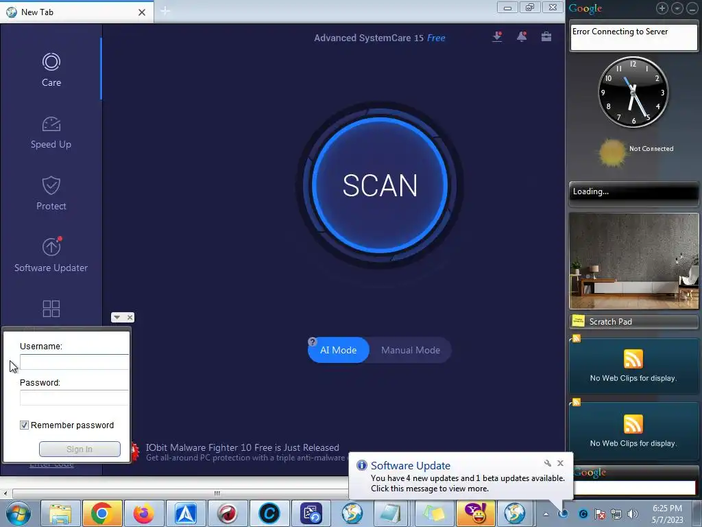
Task: Open the Windows Start menu
Action: (18, 513)
